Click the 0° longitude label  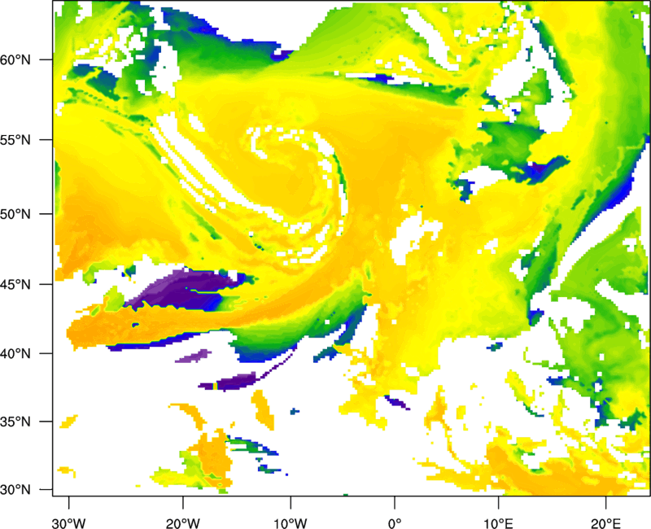pos(395,523)
